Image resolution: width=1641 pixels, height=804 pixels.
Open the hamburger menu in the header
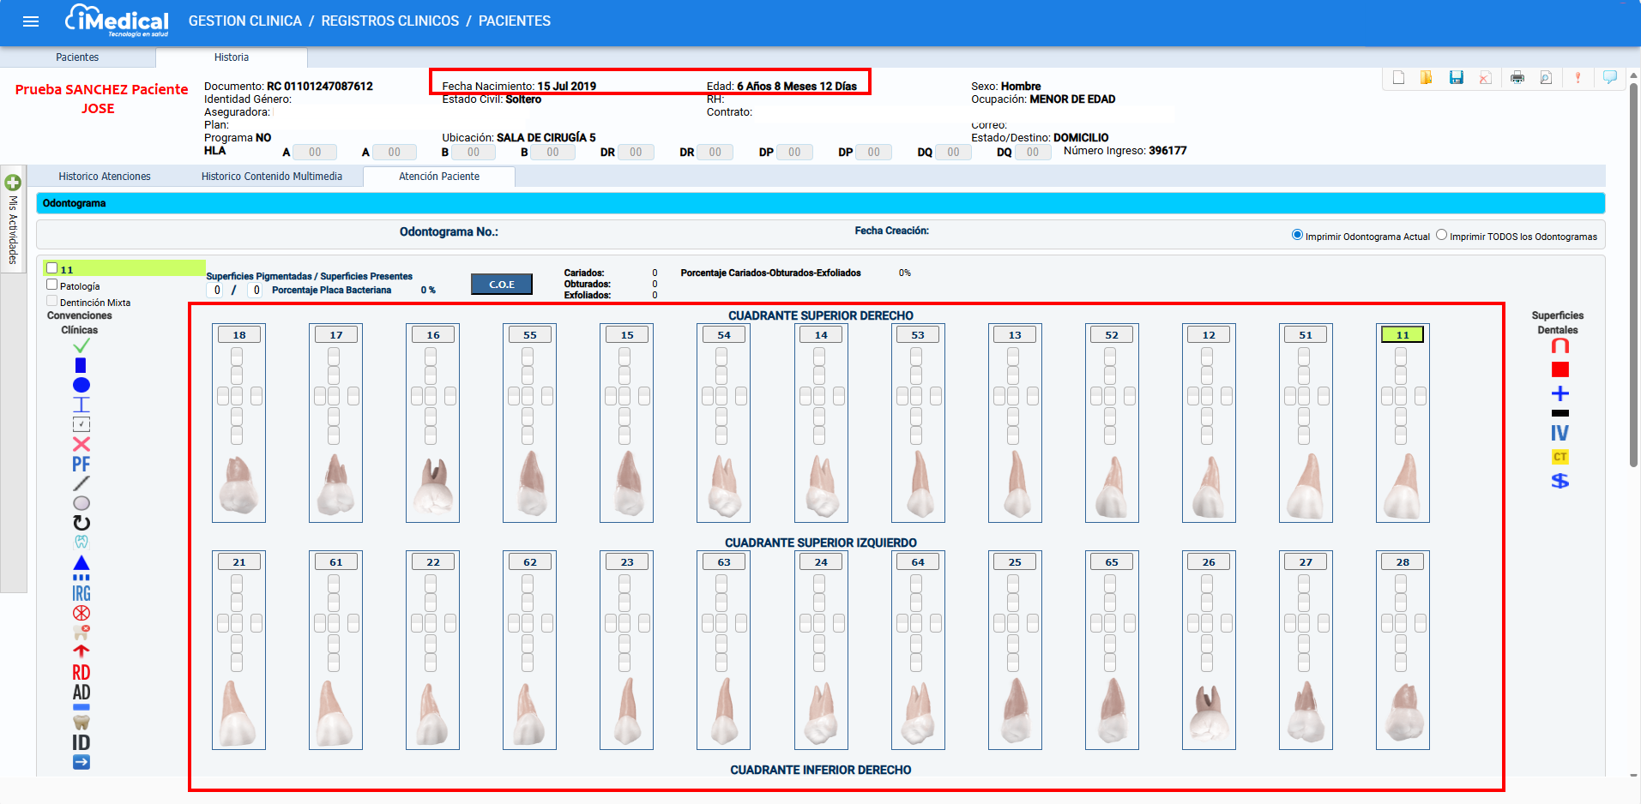[x=31, y=21]
